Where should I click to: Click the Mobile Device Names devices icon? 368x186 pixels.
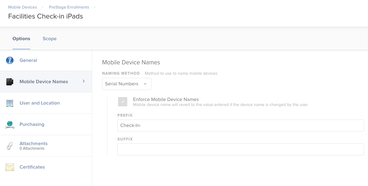(10, 82)
